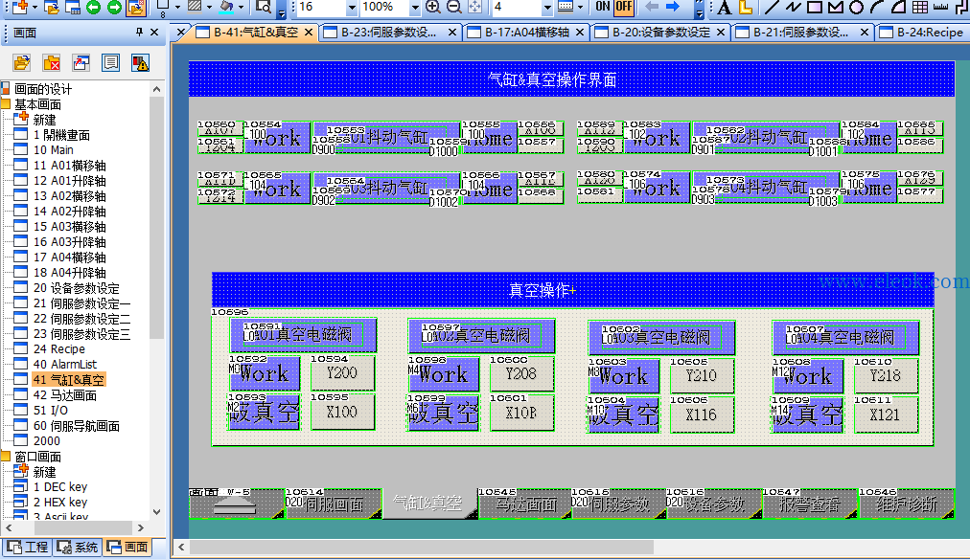Select the 设备参数 navigation button on canvas
The height and width of the screenshot is (560, 970).
(x=714, y=504)
